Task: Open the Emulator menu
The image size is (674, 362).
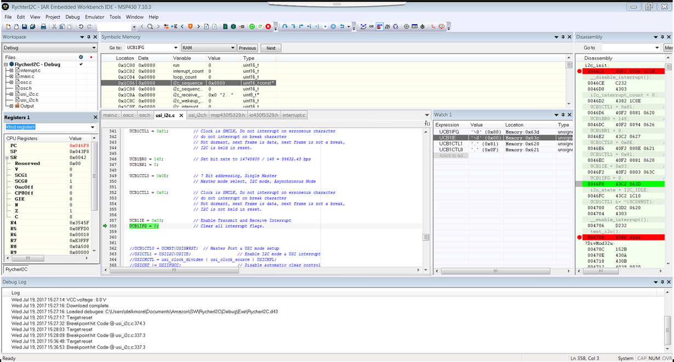Action: pyautogui.click(x=94, y=17)
